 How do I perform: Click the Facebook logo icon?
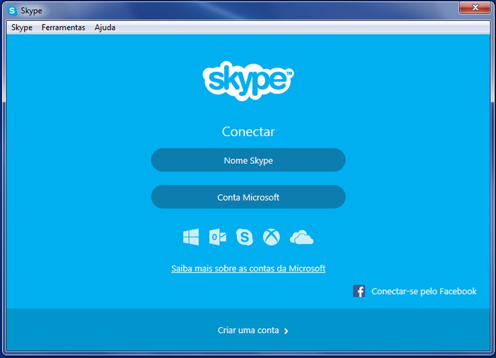tap(359, 291)
